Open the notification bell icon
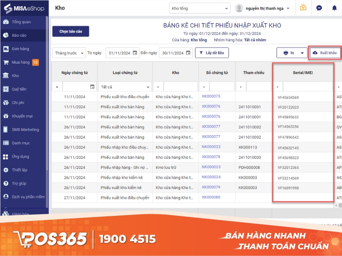Viewport: 342px width, 256px height. pos(334,8)
